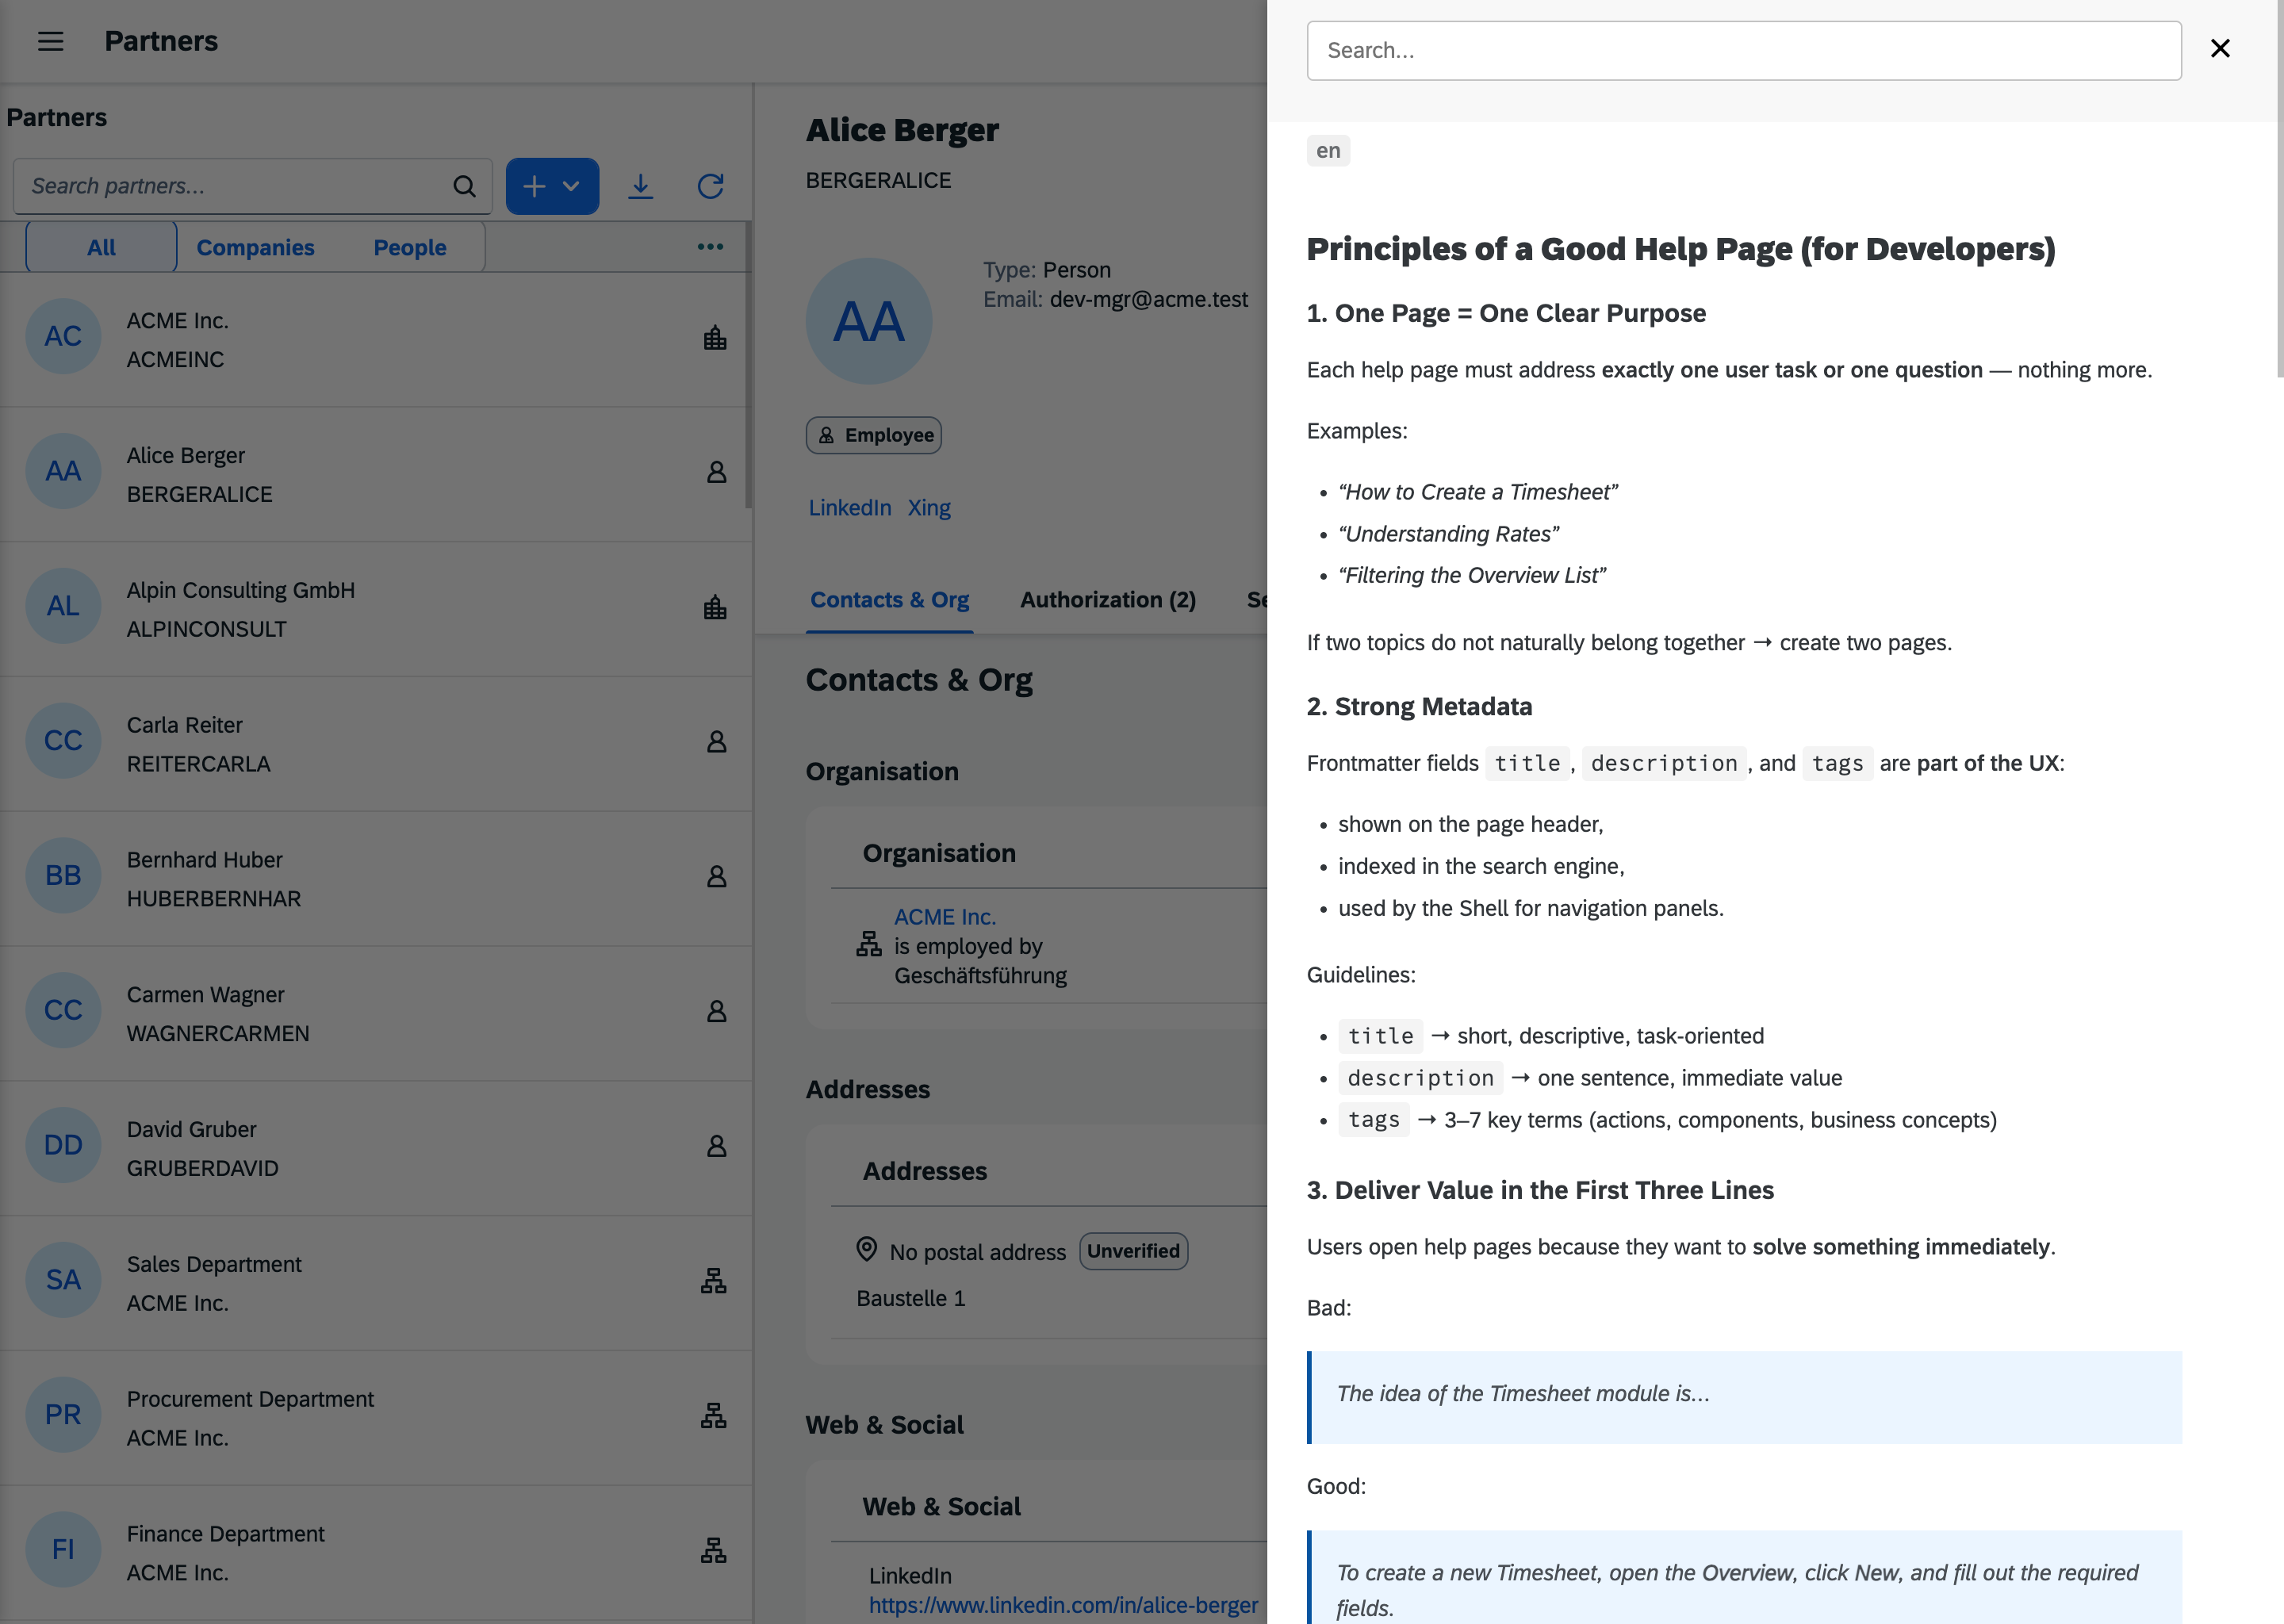The width and height of the screenshot is (2284, 1624).
Task: Open Alice Berger's Xing link
Action: click(x=929, y=508)
